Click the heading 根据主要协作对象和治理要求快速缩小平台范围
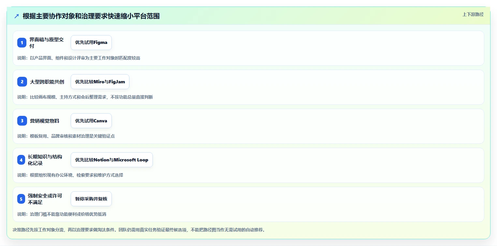 [91, 16]
